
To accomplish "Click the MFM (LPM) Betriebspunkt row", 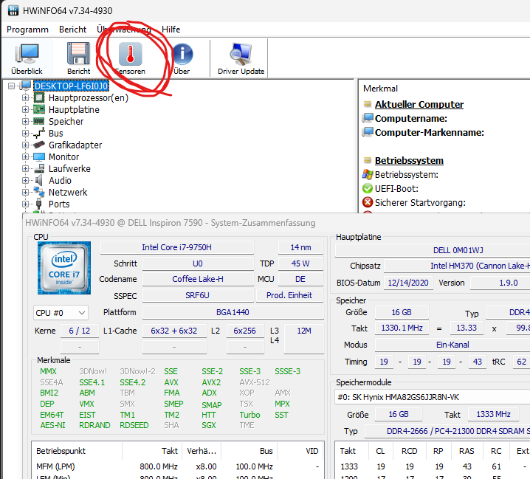I will pyautogui.click(x=177, y=467).
